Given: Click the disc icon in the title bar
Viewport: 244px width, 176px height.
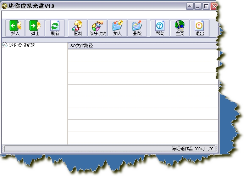Looking at the screenshot, I should 5,6.
